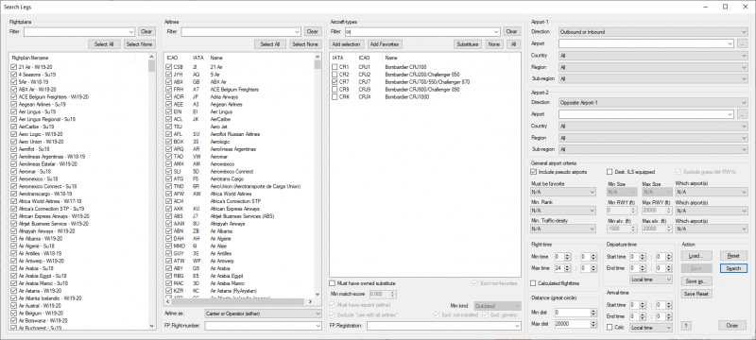The height and width of the screenshot is (340, 756).
Task: Open help with the question mark button
Action: [x=686, y=326]
